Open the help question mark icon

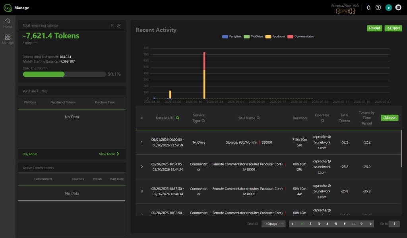378,8
